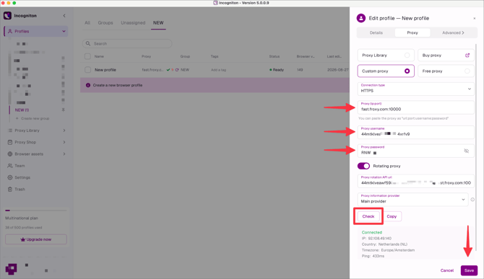Image resolution: width=484 pixels, height=279 pixels.
Task: Show the proxy password with the eye icon
Action: (467, 151)
